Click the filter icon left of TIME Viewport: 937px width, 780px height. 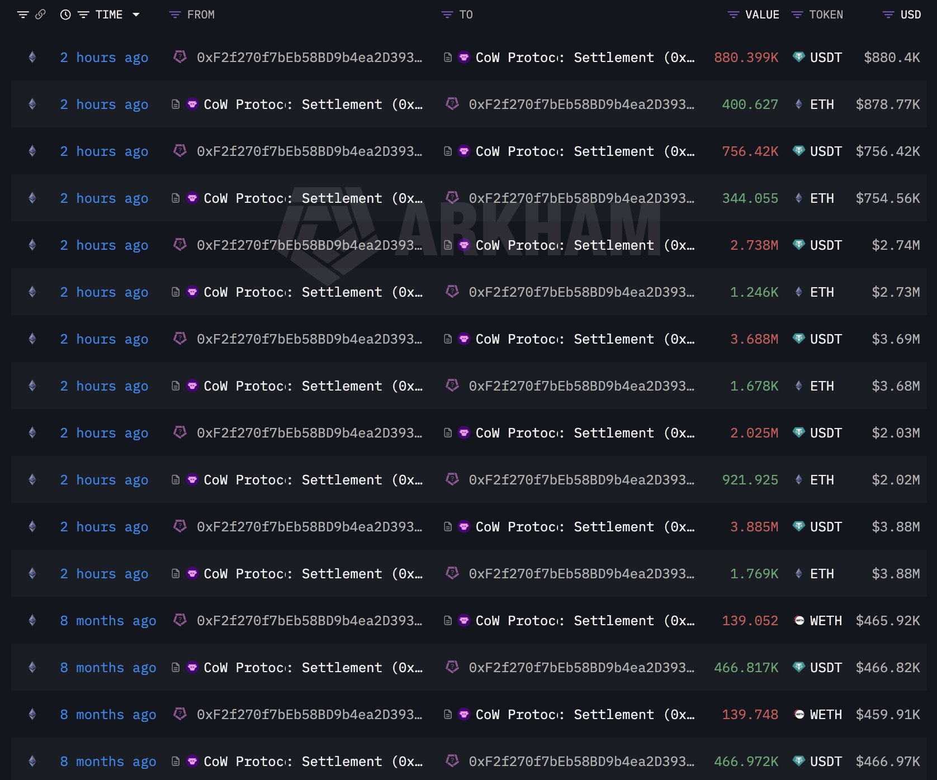(x=83, y=15)
